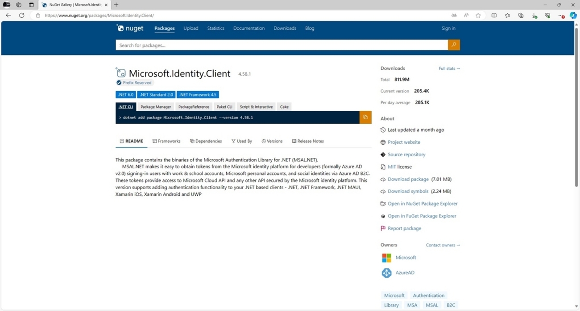
Task: Open browser Downloads from the toolbar
Action: [x=534, y=15]
